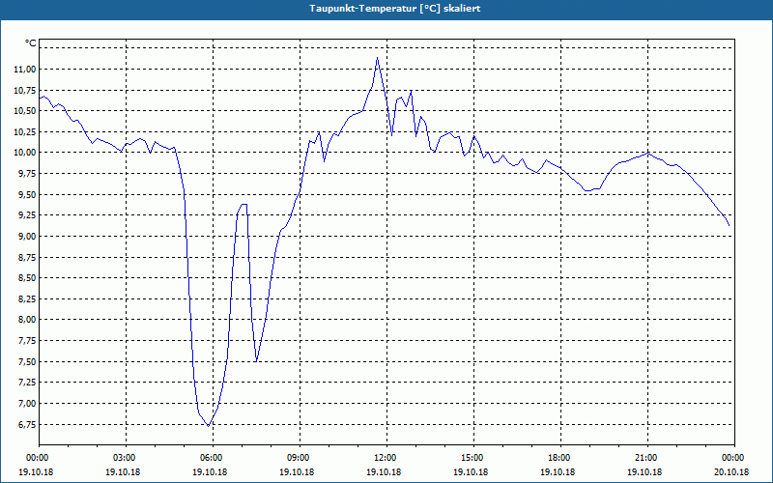Select the 9,25 y-axis label
The height and width of the screenshot is (483, 773).
tap(27, 215)
